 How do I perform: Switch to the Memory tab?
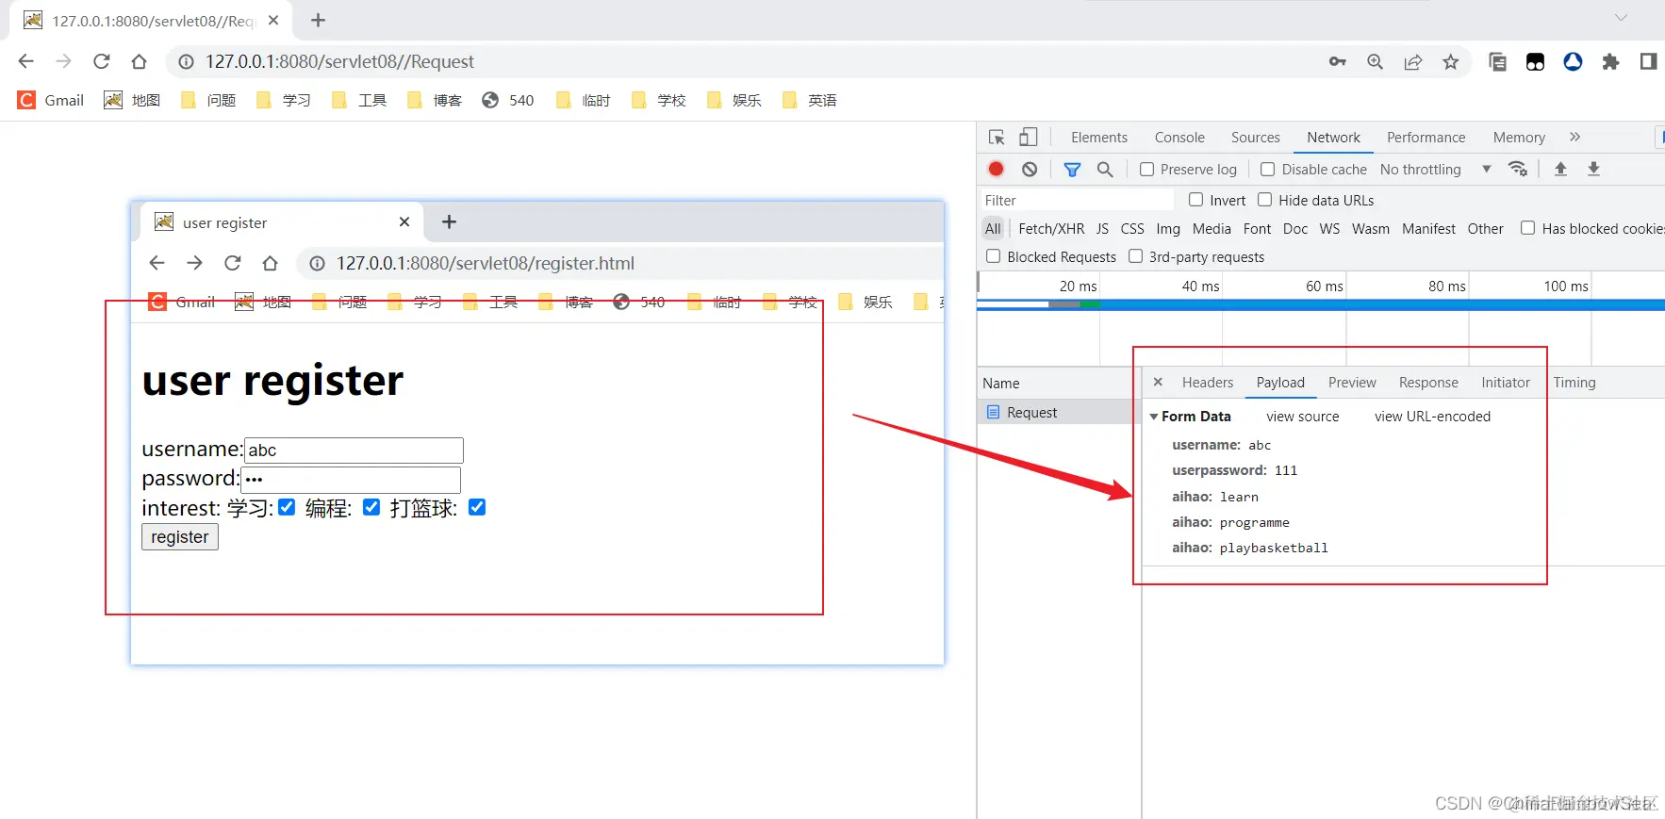[1519, 137]
